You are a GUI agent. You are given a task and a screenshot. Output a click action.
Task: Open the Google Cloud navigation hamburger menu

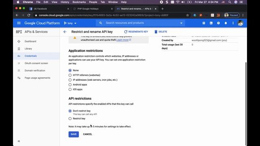[19, 23]
